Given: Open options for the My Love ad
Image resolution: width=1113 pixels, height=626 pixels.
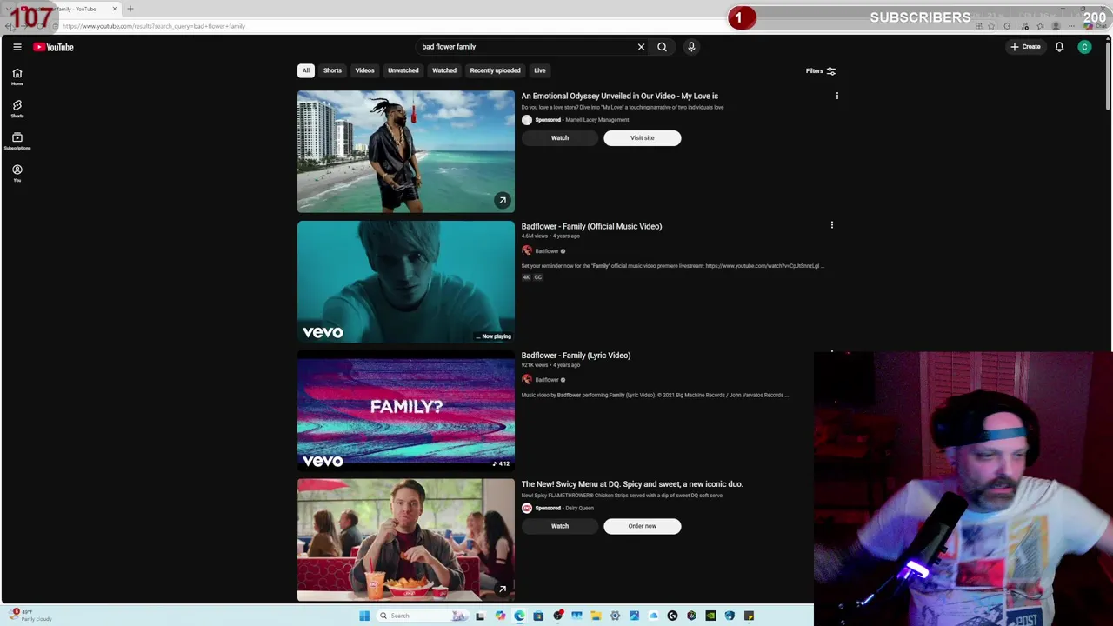Looking at the screenshot, I should tap(836, 96).
